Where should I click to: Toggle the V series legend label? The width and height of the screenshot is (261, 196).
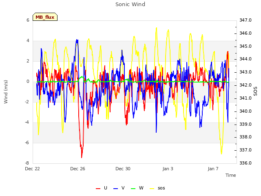123,188
